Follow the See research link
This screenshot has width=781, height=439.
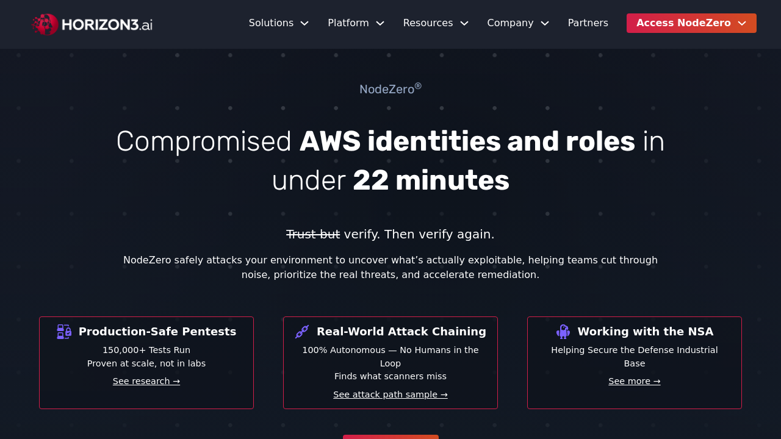[146, 381]
